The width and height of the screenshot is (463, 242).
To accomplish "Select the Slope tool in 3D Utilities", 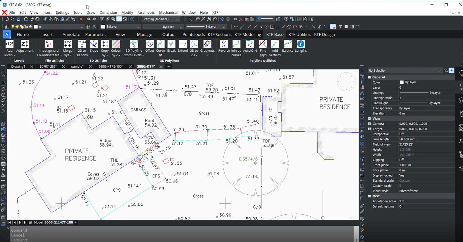I will click(x=94, y=44).
